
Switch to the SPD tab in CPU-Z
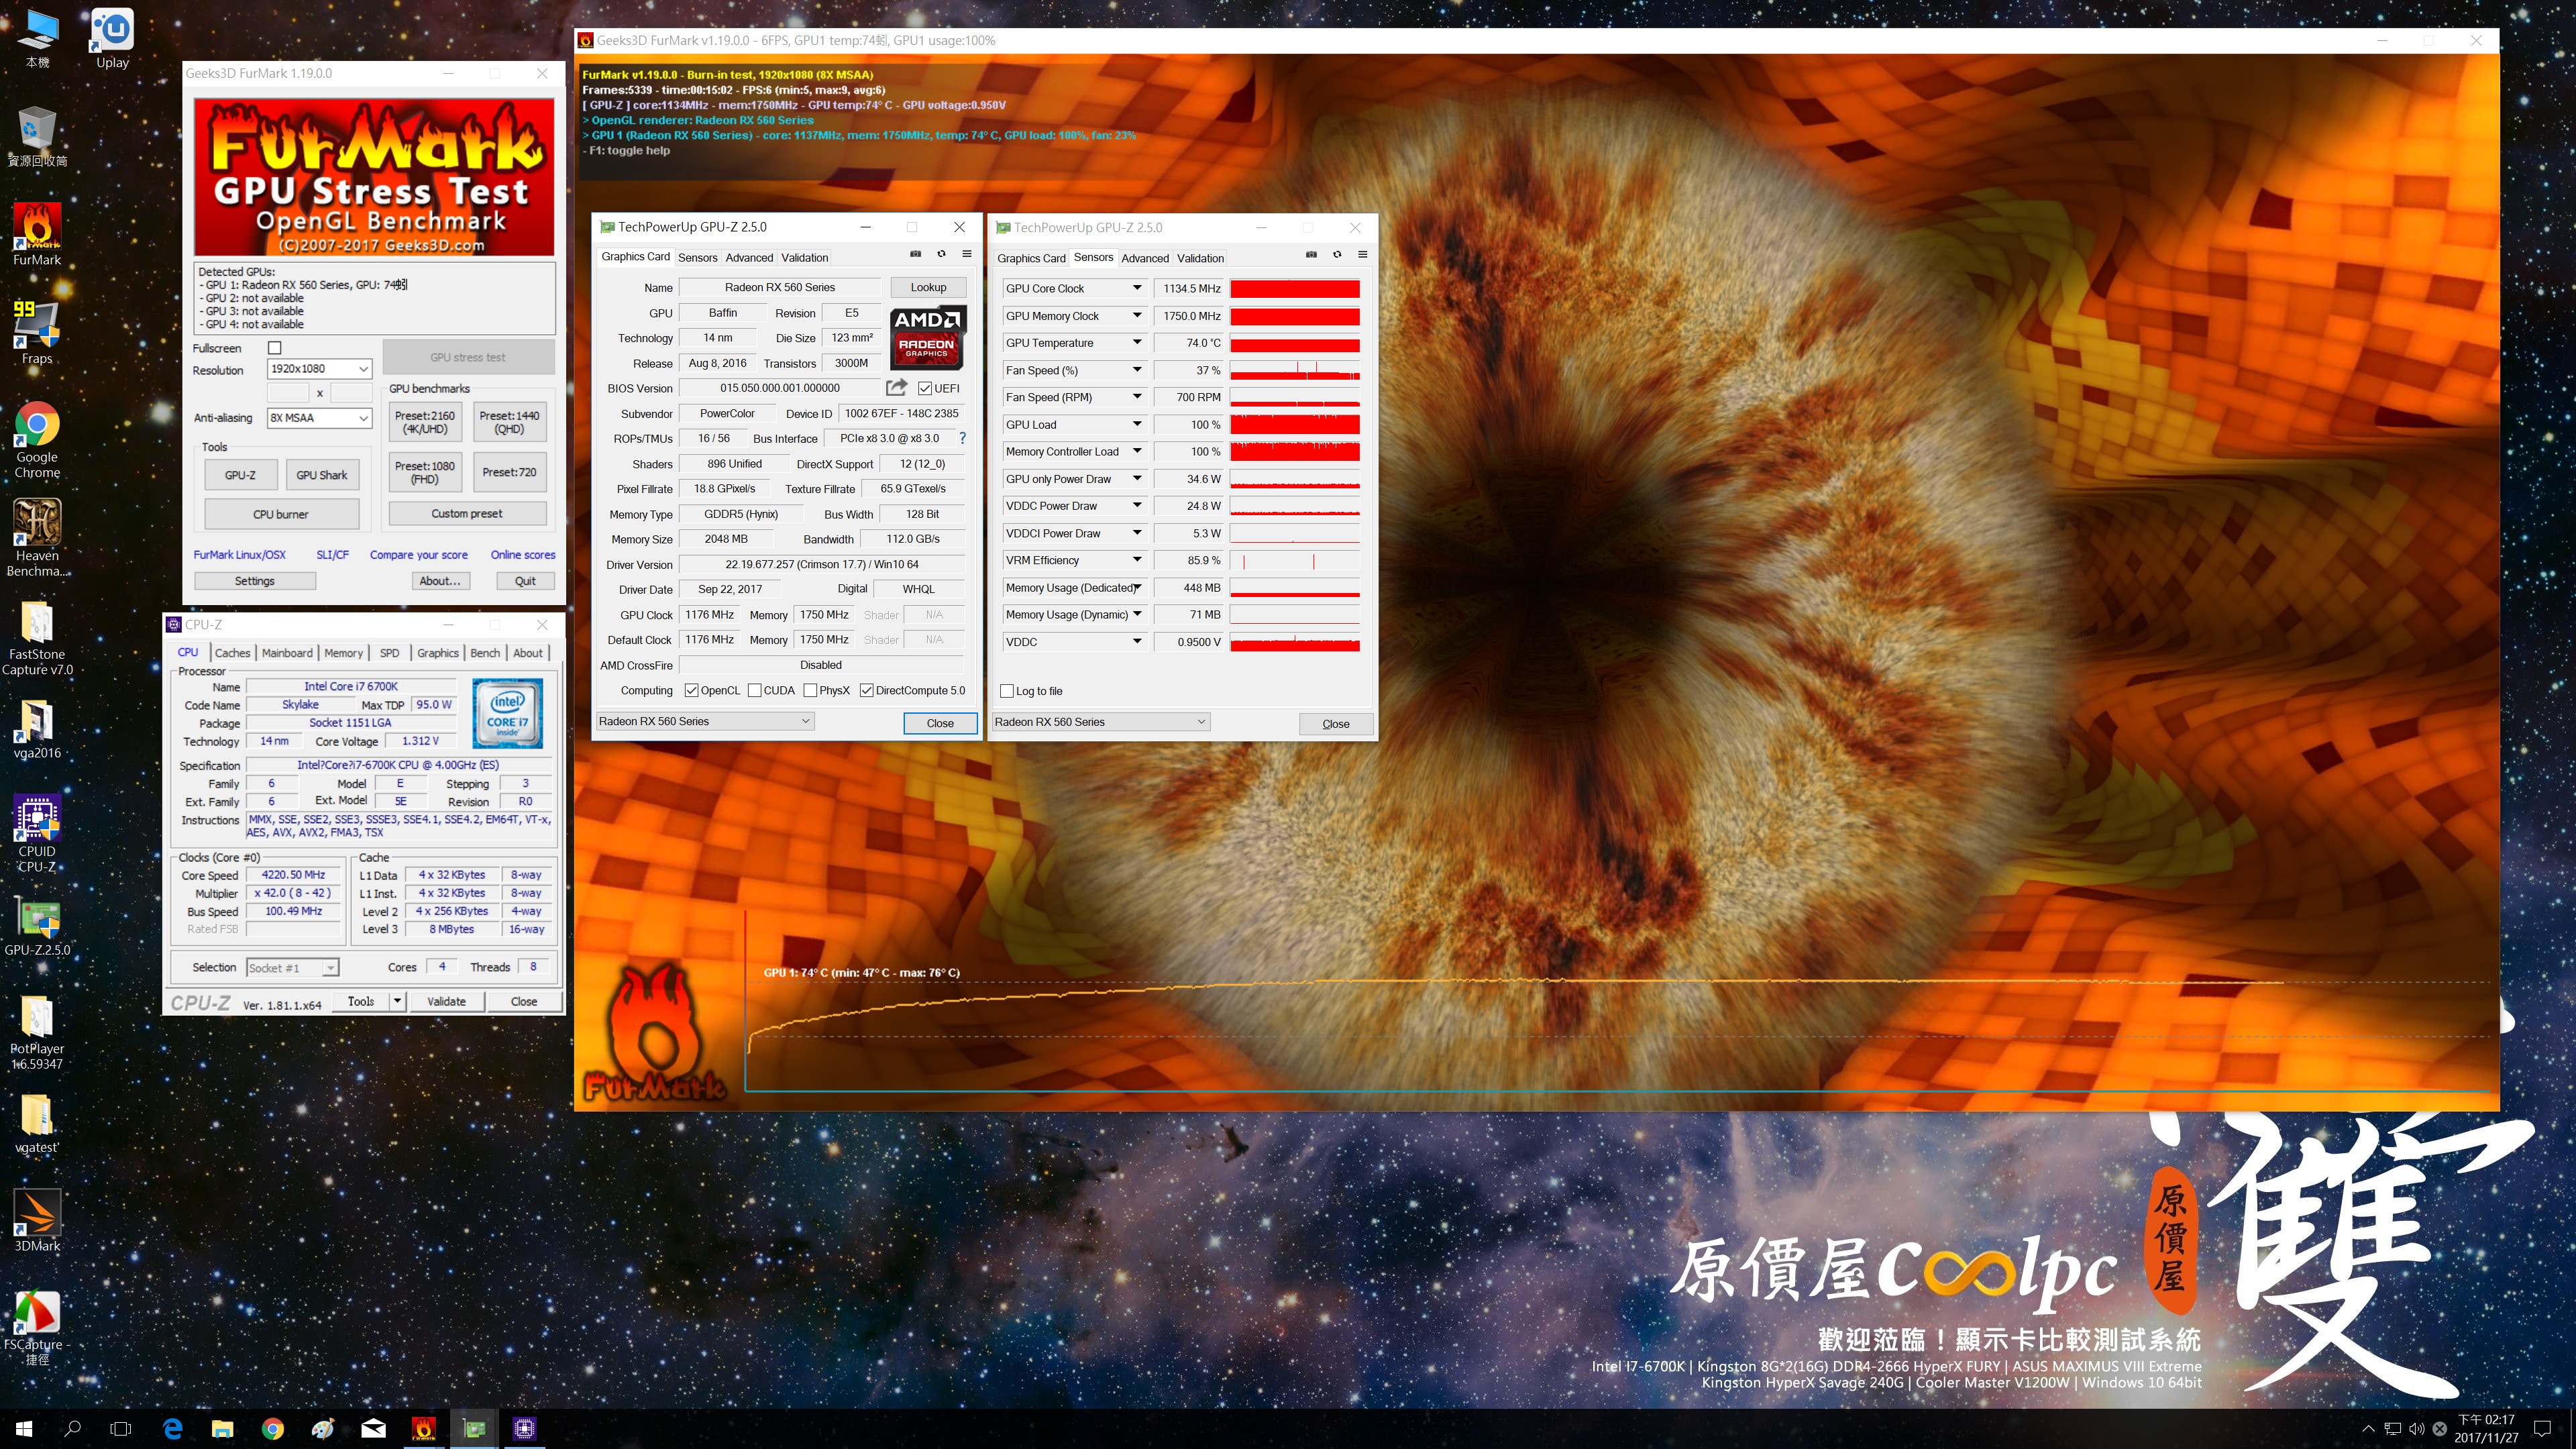[389, 653]
